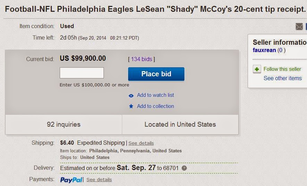
Task: Click the Follow this seller text
Action: pos(282,69)
